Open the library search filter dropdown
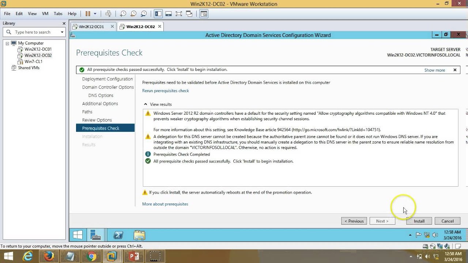This screenshot has height=263, width=468. 62,32
